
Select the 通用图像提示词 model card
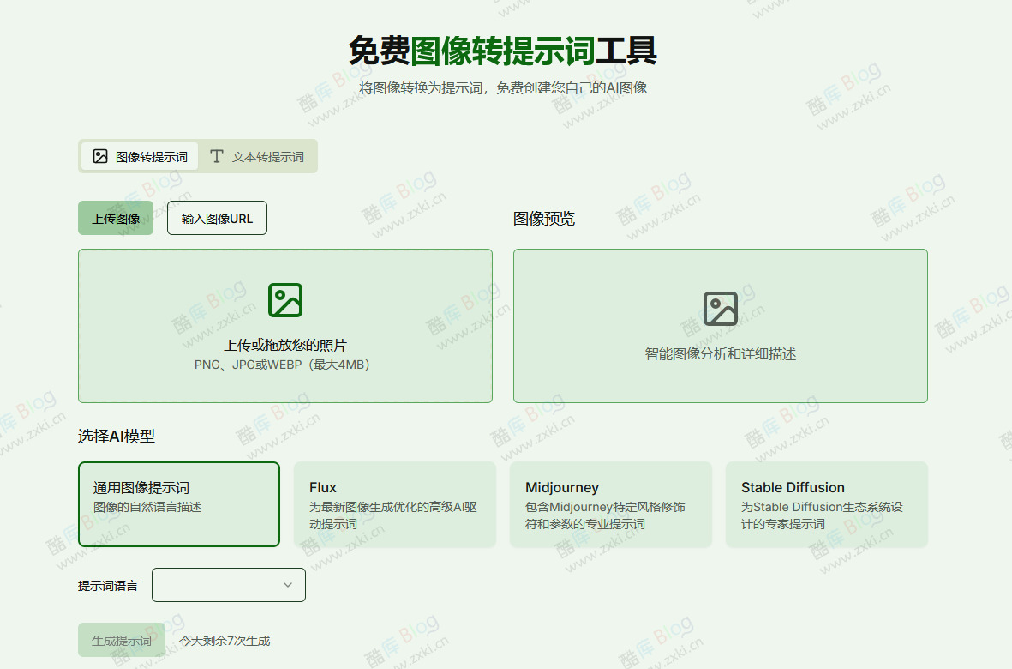coord(179,502)
